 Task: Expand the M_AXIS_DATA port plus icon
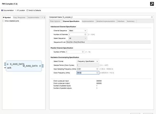(x=40, y=66)
